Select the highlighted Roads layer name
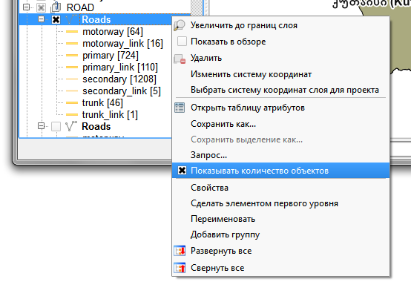Viewport: 411px width, 299px height. pyautogui.click(x=96, y=19)
